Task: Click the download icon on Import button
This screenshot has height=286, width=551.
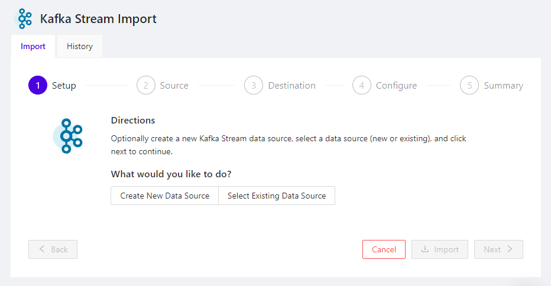Action: click(425, 249)
